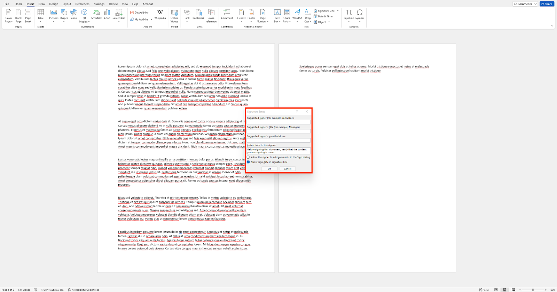Uncheck Show sign date in signature line
This screenshot has width=557, height=292.
tap(249, 162)
